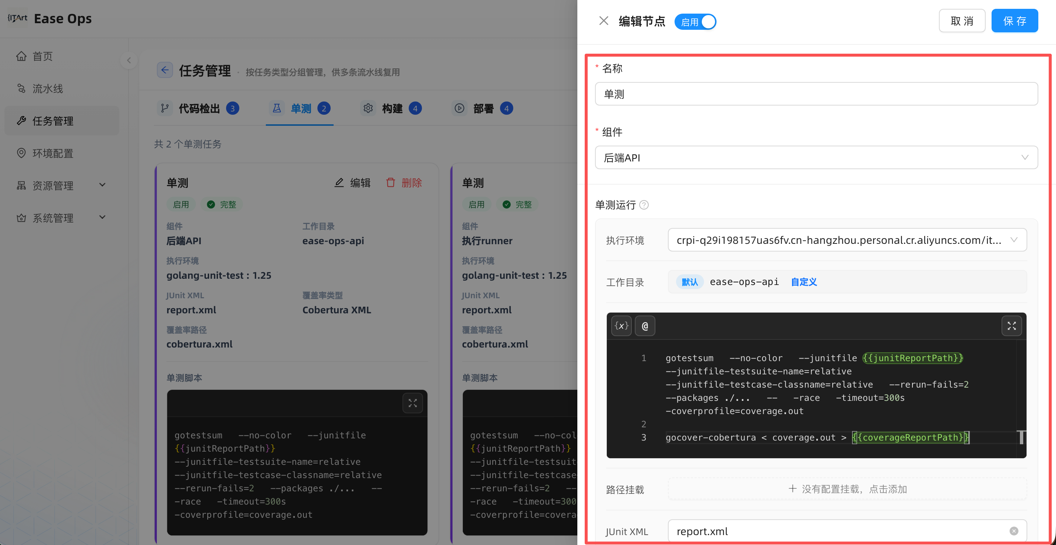Switch to the 部署 tab
Screen dimensions: 1056x545
pos(483,108)
